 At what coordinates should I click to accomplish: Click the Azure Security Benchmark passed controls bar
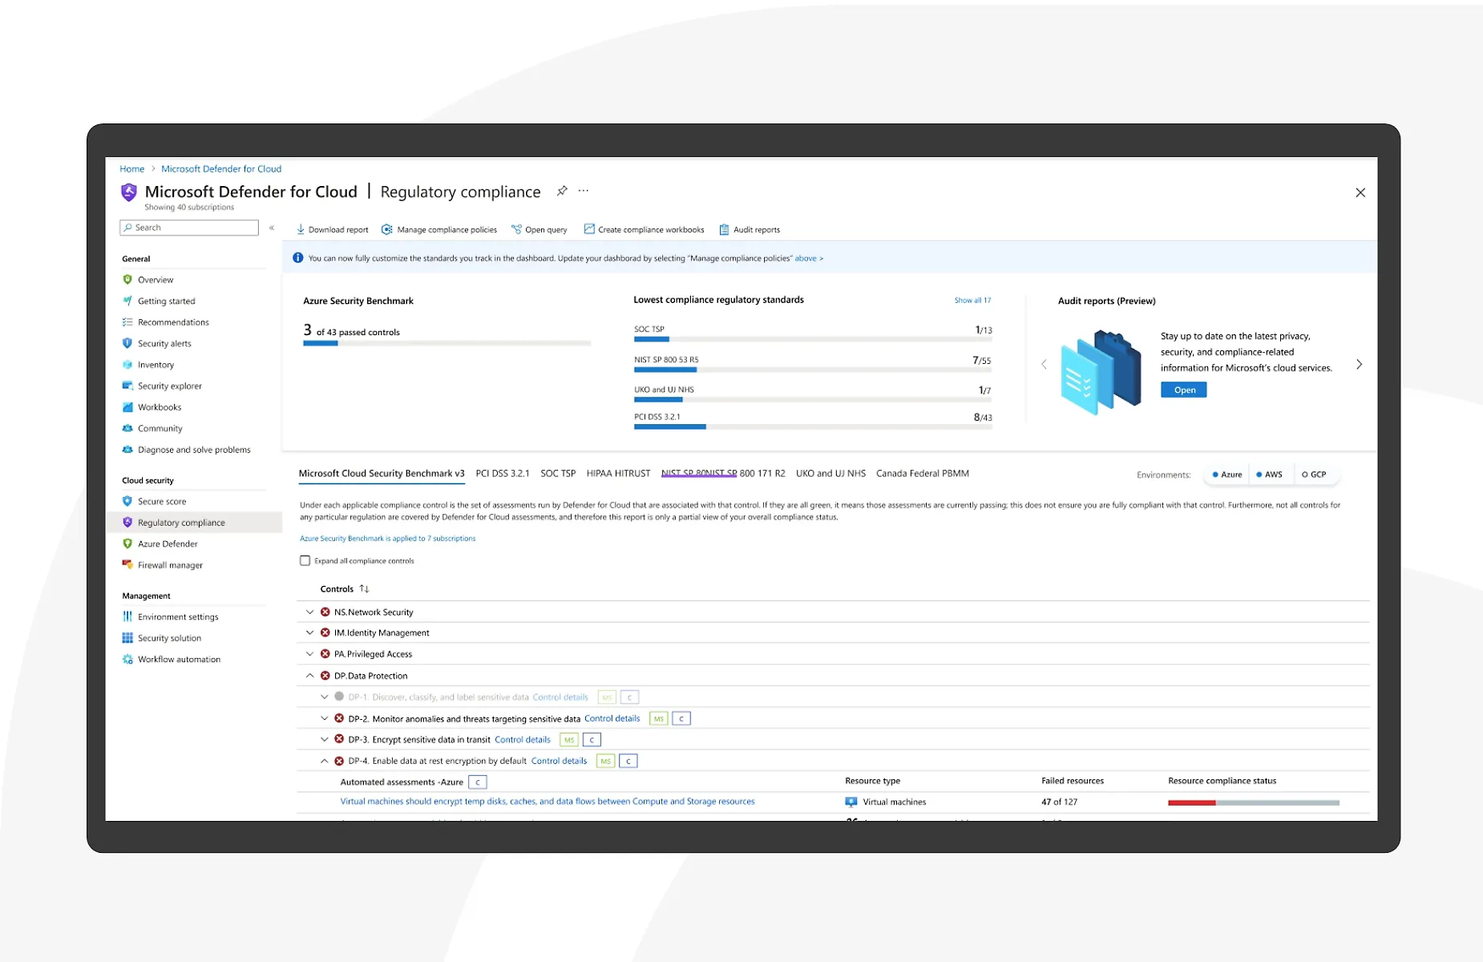coord(447,343)
